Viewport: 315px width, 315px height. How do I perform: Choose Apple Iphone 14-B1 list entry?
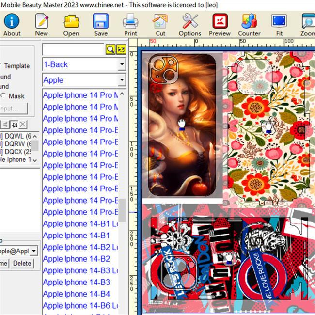77,235
